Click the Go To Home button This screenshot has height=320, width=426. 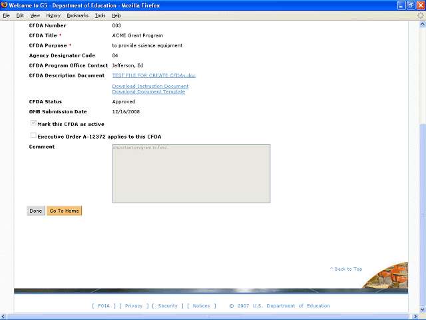[x=64, y=211]
